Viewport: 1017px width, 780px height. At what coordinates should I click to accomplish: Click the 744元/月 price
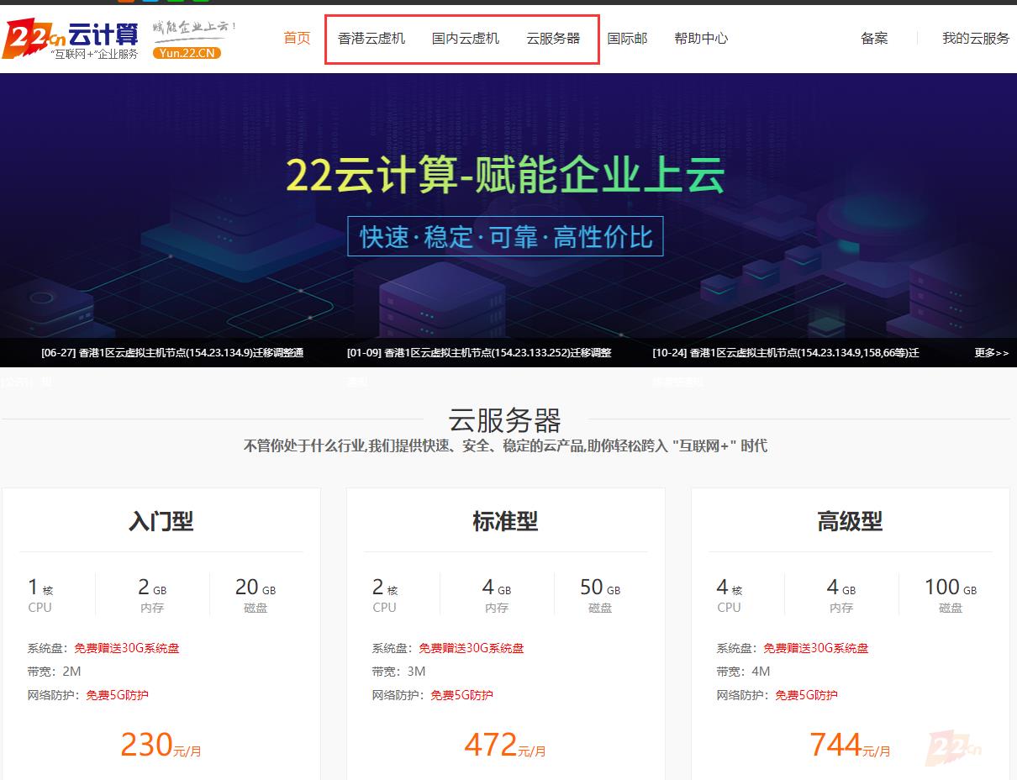click(x=850, y=745)
